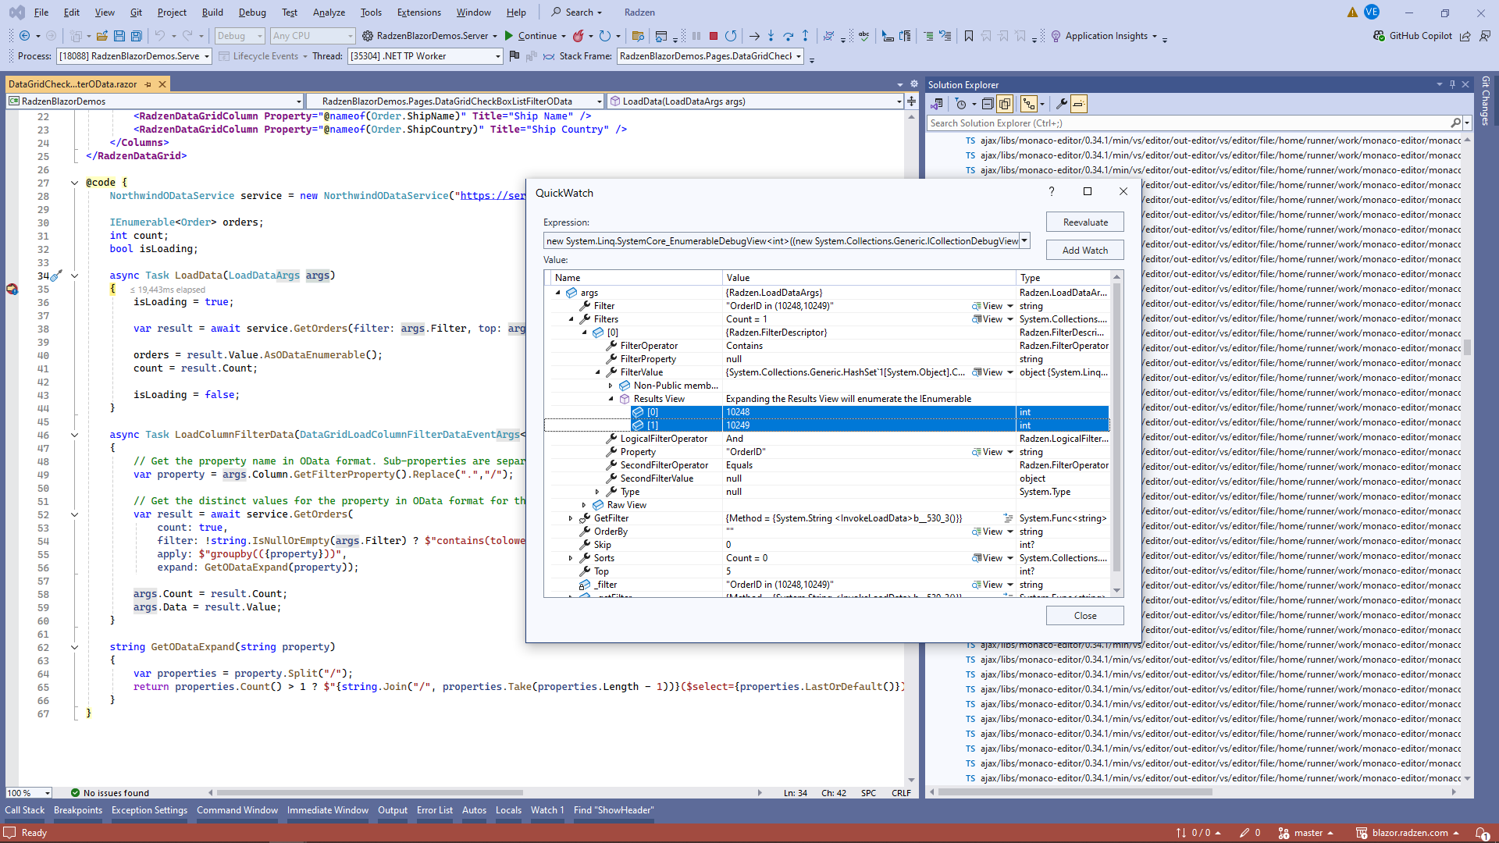Toggle Show All Files in Solution Explorer

click(x=1005, y=104)
